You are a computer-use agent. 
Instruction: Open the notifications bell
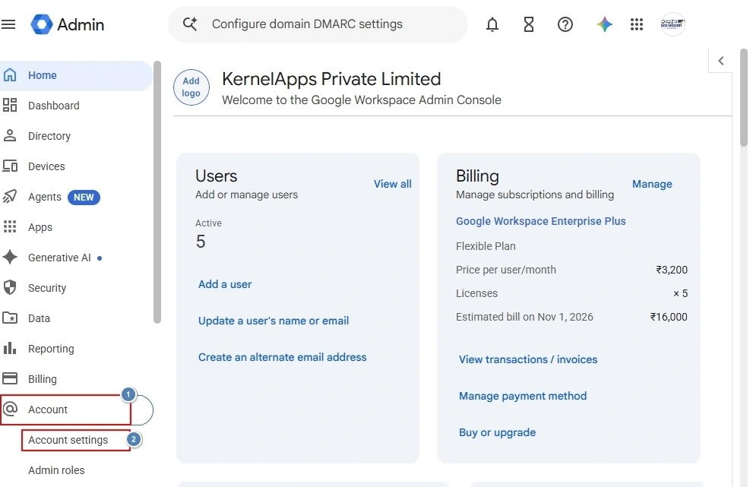coord(492,24)
